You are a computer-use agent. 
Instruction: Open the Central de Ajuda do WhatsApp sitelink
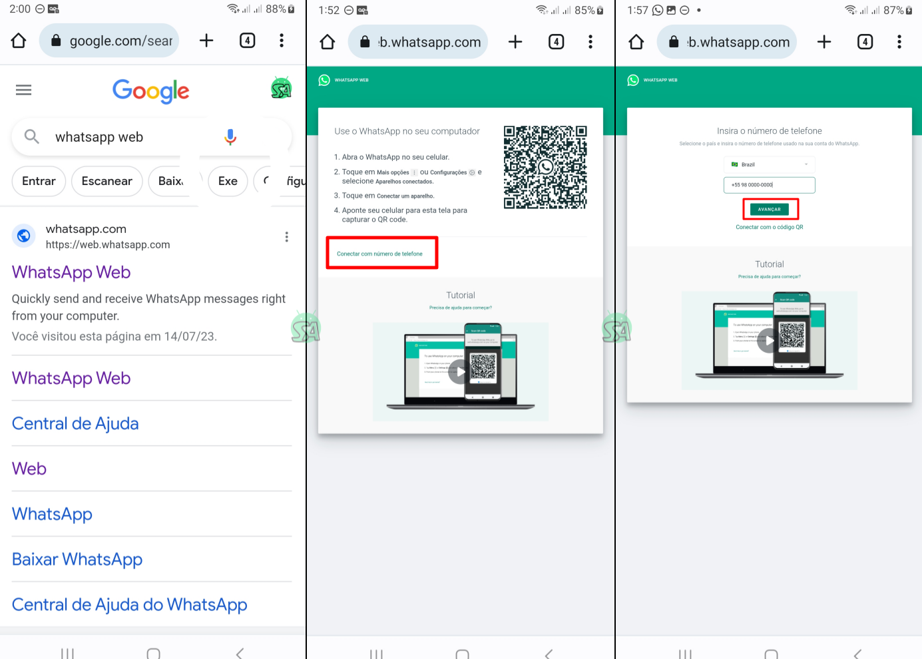click(x=130, y=604)
